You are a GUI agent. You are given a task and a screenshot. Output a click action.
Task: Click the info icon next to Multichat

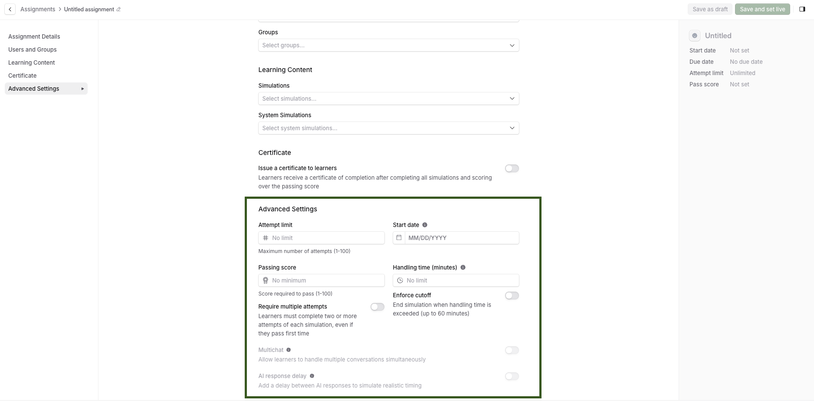click(x=289, y=350)
